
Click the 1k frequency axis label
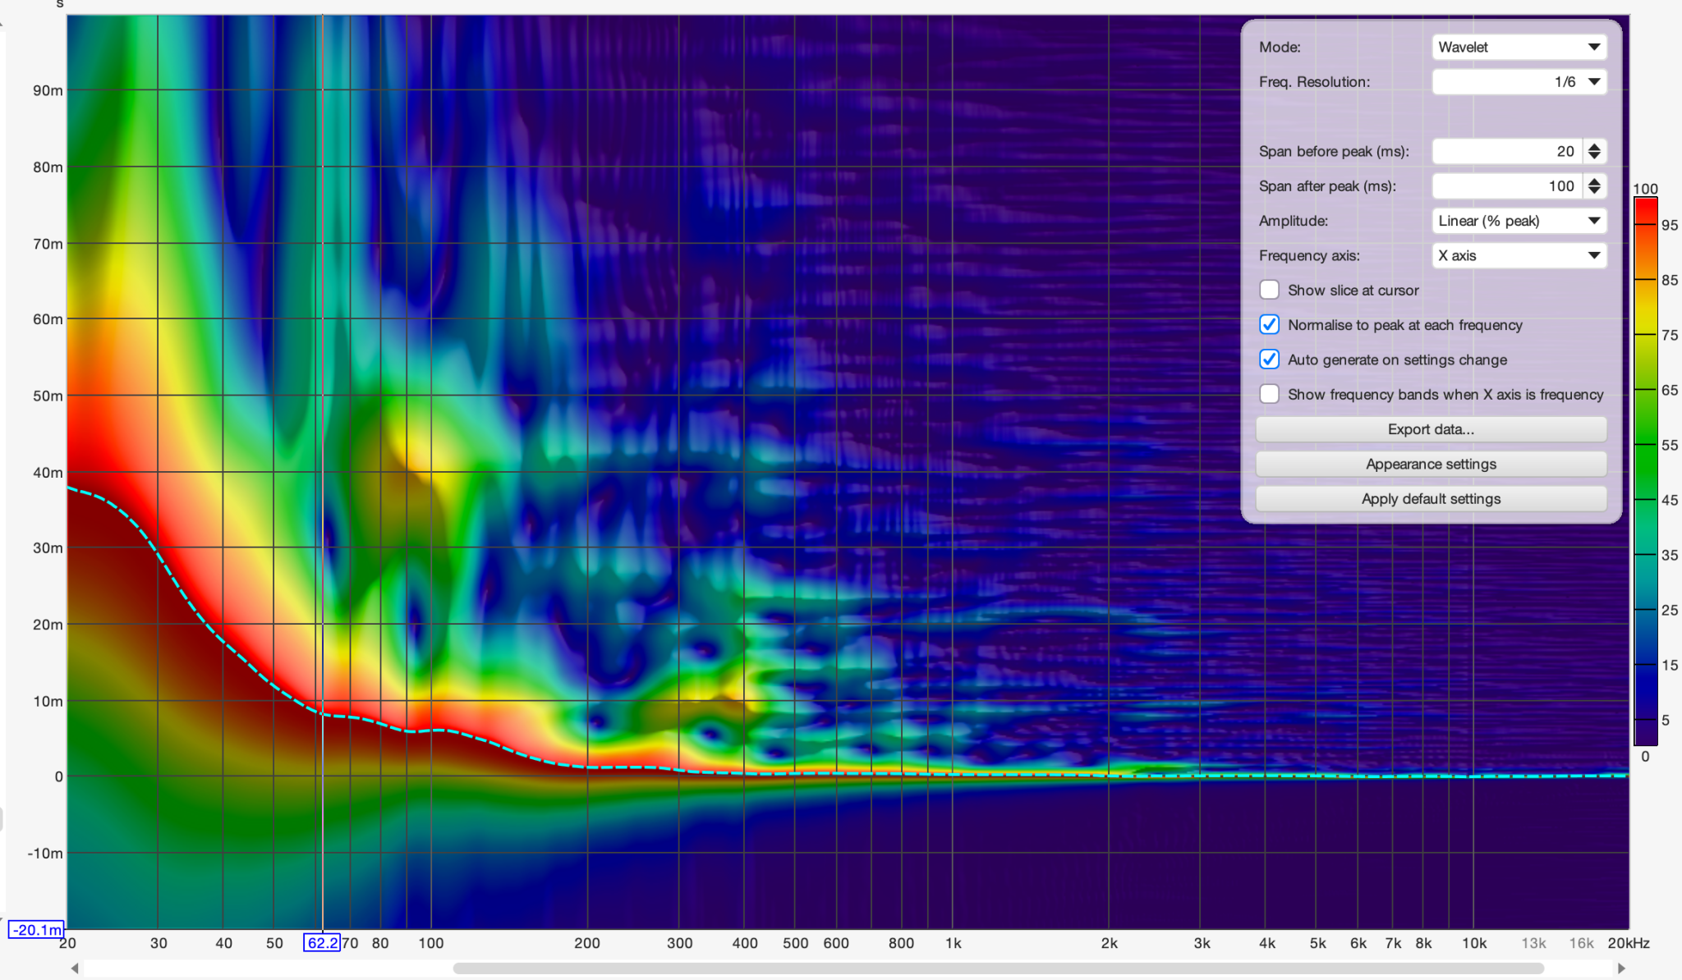(953, 943)
